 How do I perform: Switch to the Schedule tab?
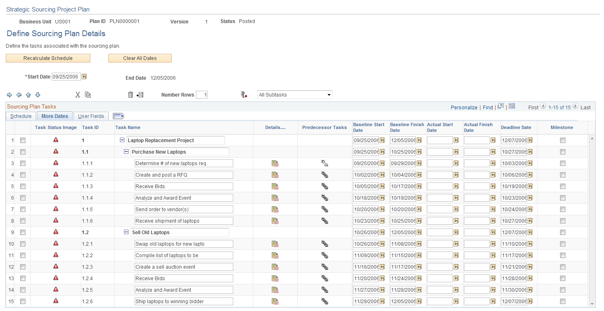[x=21, y=116]
